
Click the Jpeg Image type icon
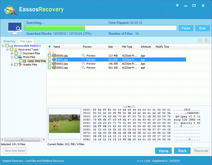[x=24, y=61]
